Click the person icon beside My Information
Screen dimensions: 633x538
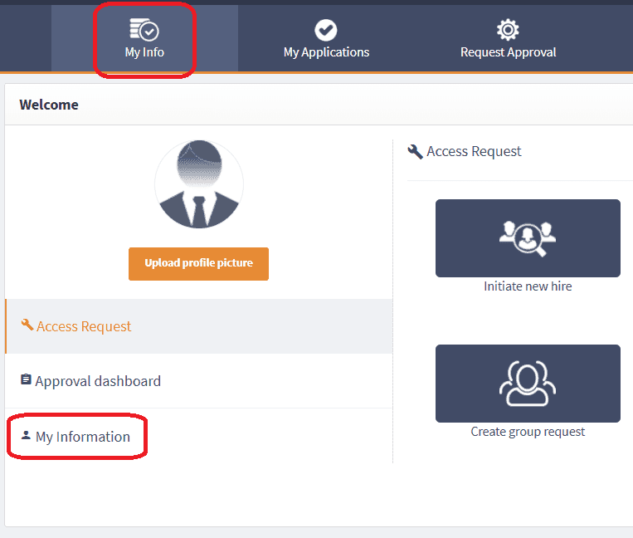click(x=26, y=435)
